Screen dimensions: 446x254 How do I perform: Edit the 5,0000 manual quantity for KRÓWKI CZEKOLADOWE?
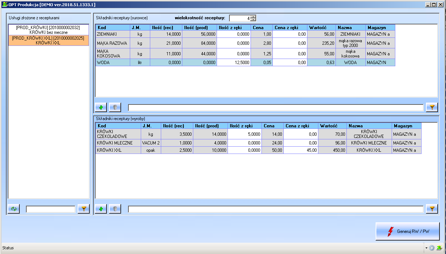click(x=245, y=134)
